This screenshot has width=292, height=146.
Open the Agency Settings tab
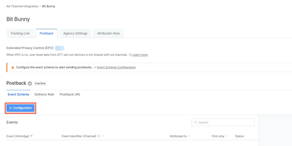pos(75,33)
